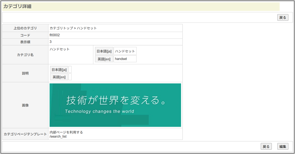This screenshot has width=295, height=154.
Task: Click the green category banner image
Action: 115,105
